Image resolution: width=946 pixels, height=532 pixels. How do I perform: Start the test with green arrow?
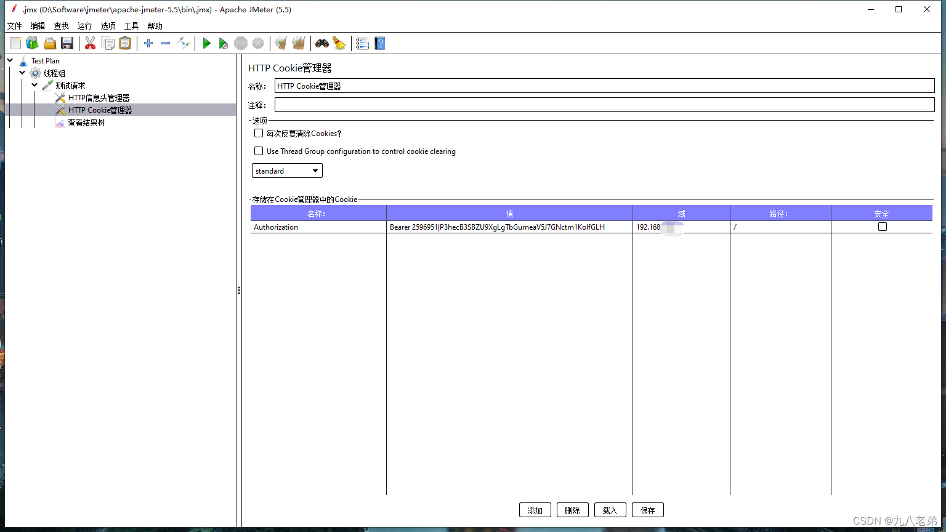click(x=206, y=43)
